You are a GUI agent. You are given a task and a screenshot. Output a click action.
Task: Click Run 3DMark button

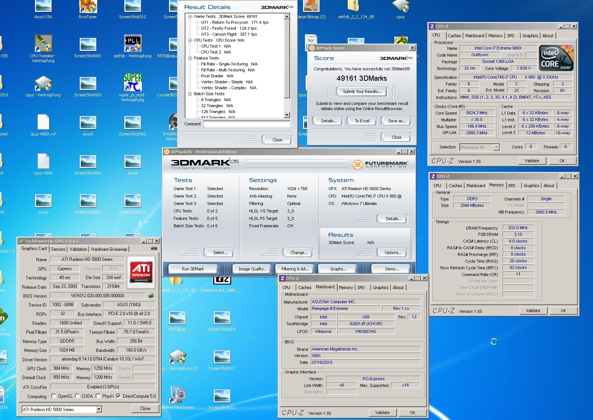coord(193,269)
